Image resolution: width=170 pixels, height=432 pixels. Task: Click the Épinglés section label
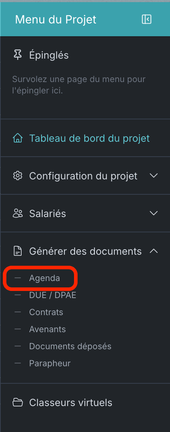49,55
